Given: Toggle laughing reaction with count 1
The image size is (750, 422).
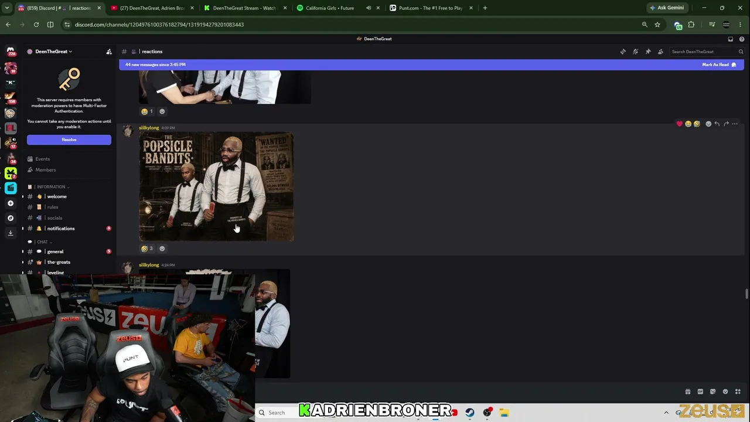Looking at the screenshot, I should click(147, 111).
